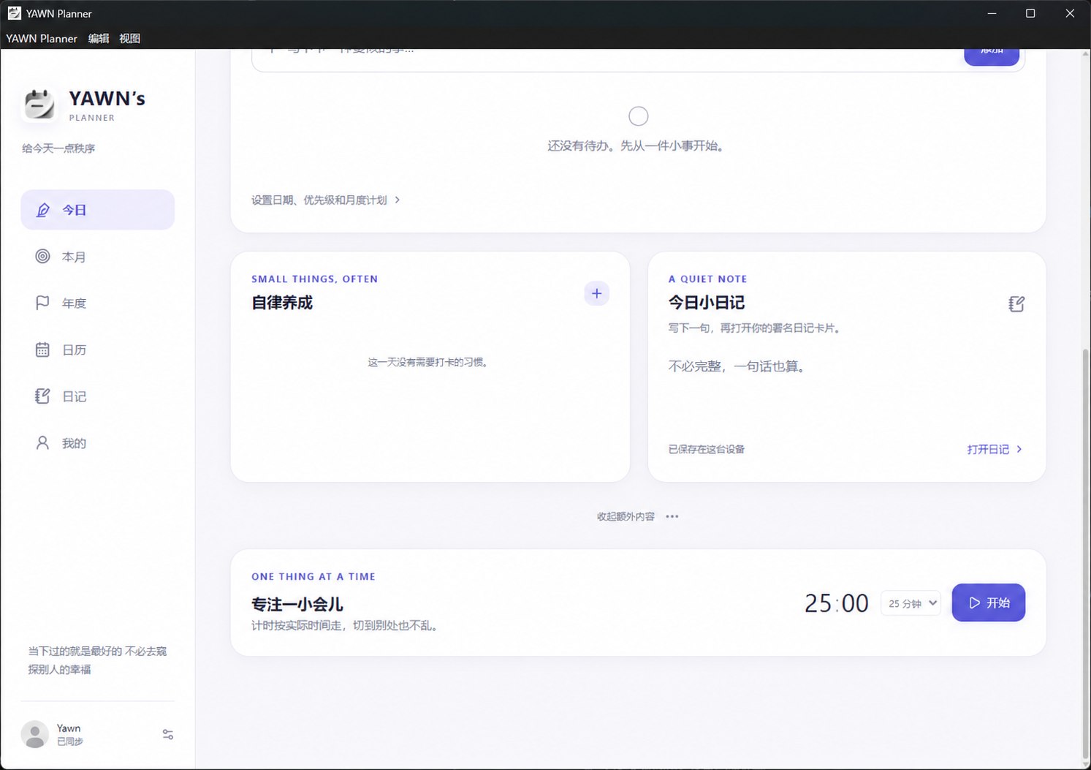
Task: Click the vertical scrollbar thumb
Action: pyautogui.click(x=1085, y=552)
